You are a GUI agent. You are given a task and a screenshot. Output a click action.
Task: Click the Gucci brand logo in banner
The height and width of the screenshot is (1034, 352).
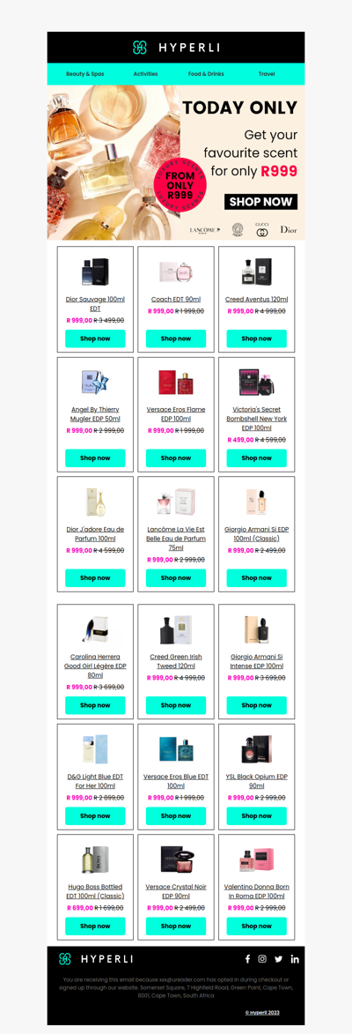[262, 230]
